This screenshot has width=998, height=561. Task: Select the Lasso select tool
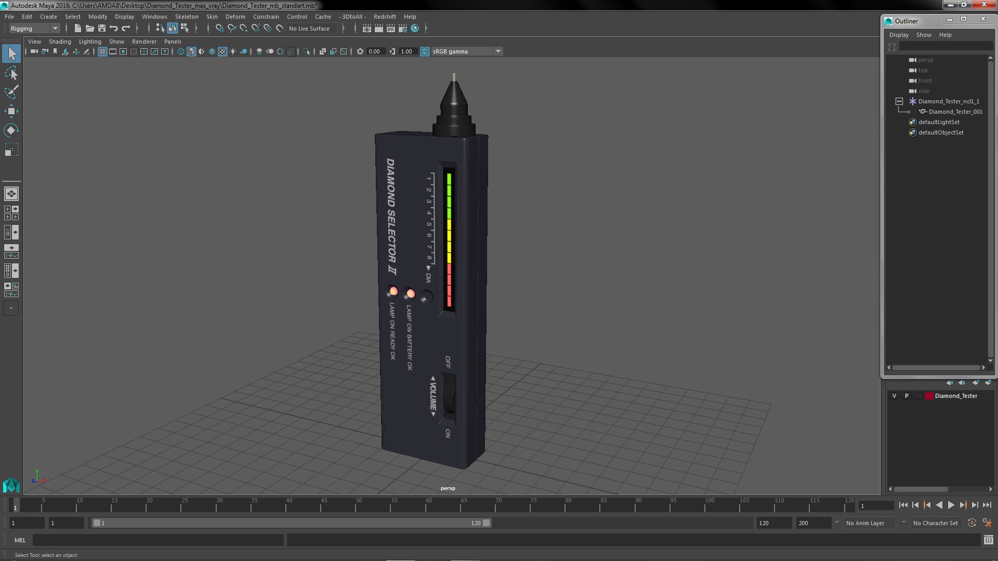(x=11, y=73)
